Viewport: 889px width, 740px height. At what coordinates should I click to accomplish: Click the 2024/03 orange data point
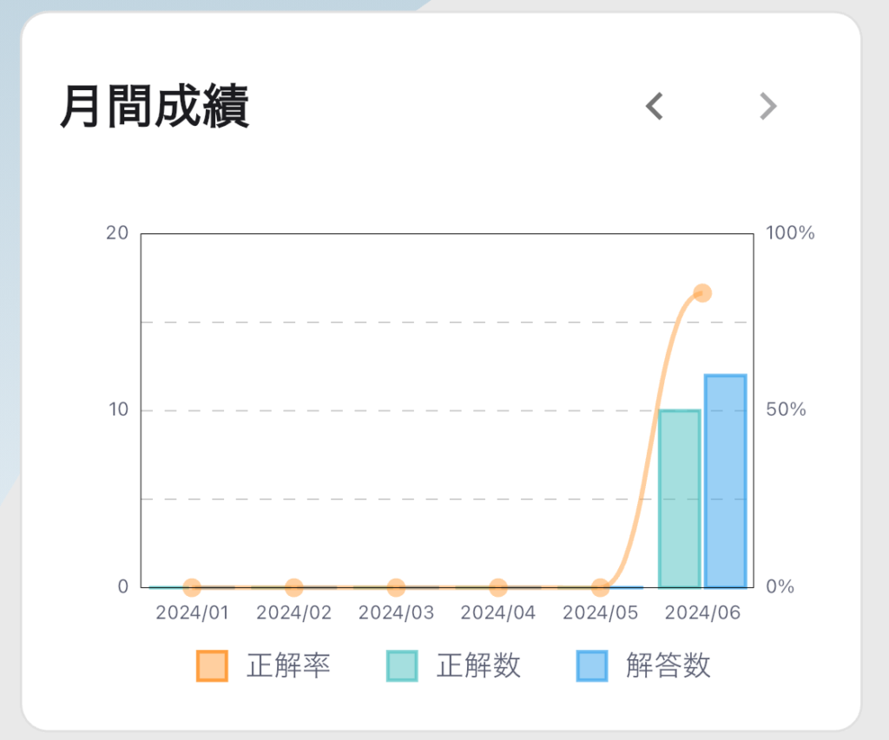[396, 587]
